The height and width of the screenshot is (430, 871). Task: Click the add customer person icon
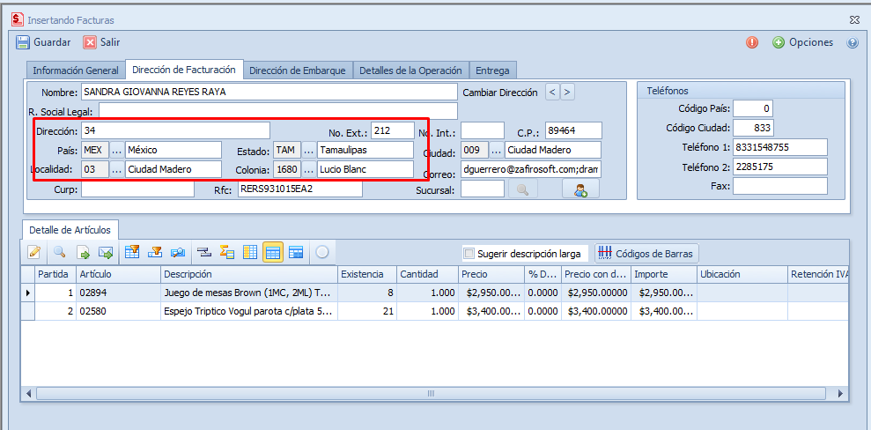point(580,189)
